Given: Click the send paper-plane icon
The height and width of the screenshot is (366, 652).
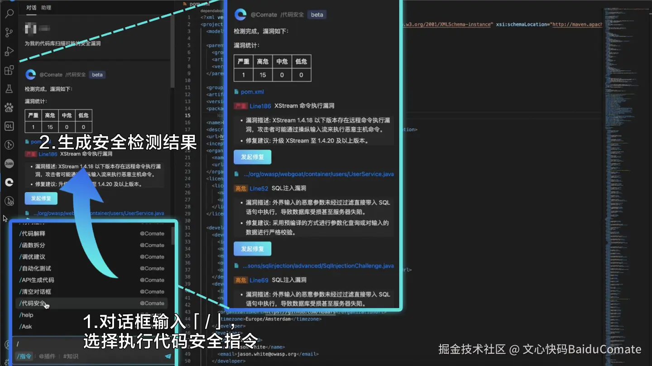Looking at the screenshot, I should click(168, 356).
